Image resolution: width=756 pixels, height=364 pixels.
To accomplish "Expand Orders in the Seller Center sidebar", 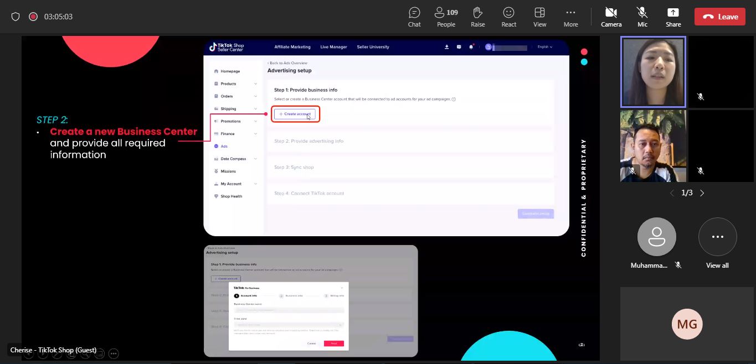I will 235,96.
